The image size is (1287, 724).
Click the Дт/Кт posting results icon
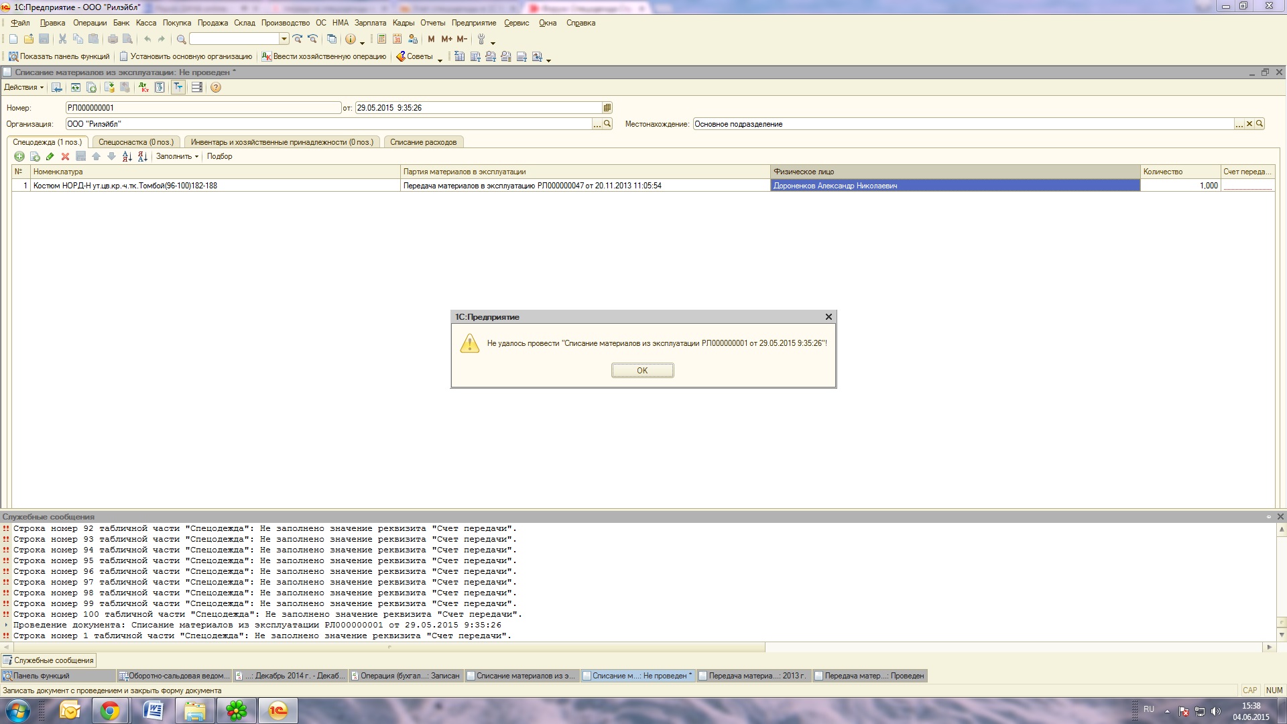tap(143, 87)
